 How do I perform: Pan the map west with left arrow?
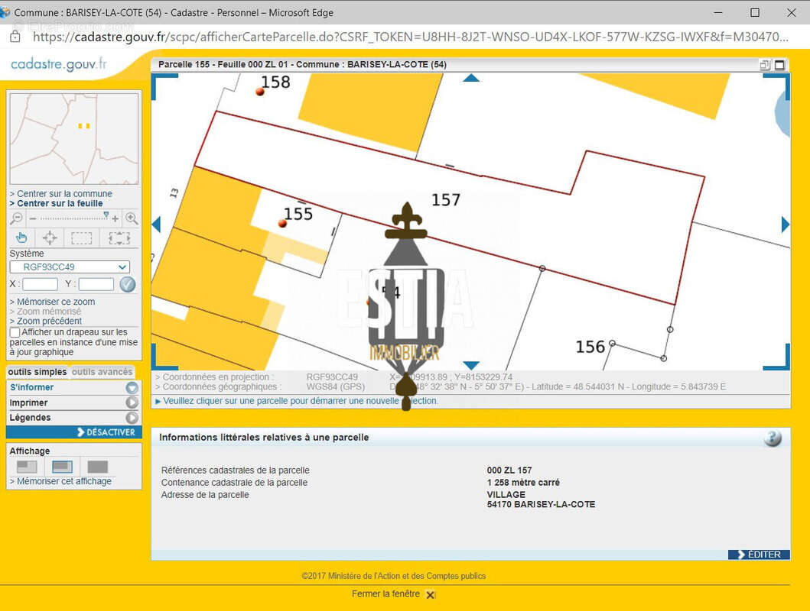tap(157, 225)
